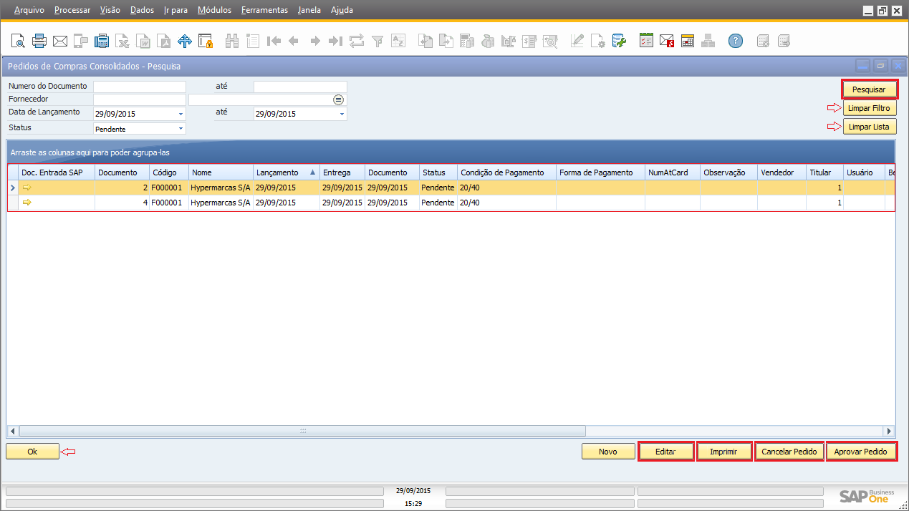Open the Ferramentas menu
Screen dimensions: 909x511
[x=264, y=10]
